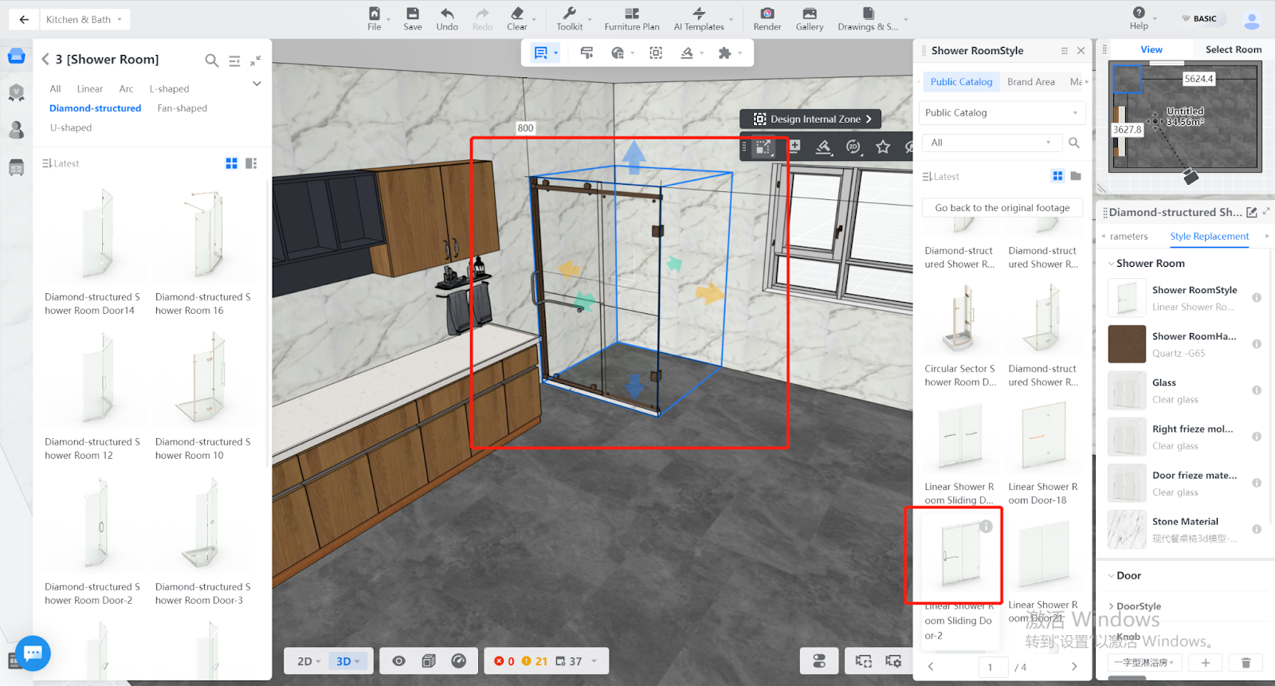
Task: Click Go back to the original footage
Action: (x=1002, y=208)
